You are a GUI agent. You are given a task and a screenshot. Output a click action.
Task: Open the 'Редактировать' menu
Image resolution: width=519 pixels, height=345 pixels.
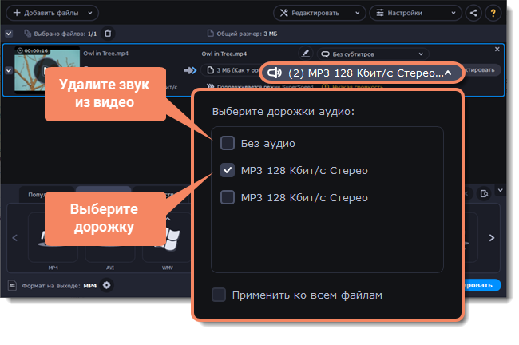coord(319,13)
